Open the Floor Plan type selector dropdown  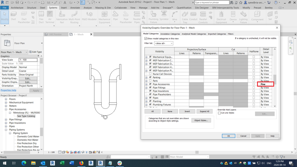click(42, 43)
